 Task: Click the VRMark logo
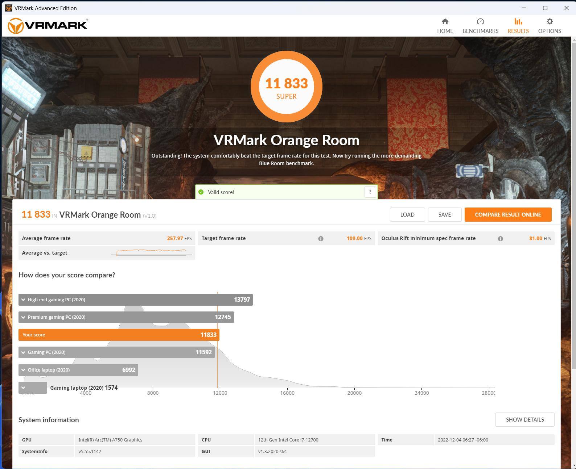click(48, 26)
